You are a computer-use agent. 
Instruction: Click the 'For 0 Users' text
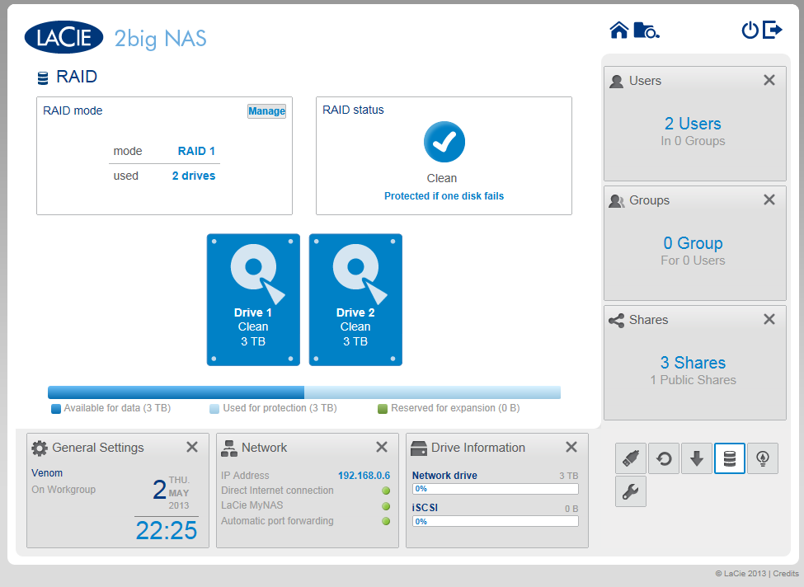693,261
